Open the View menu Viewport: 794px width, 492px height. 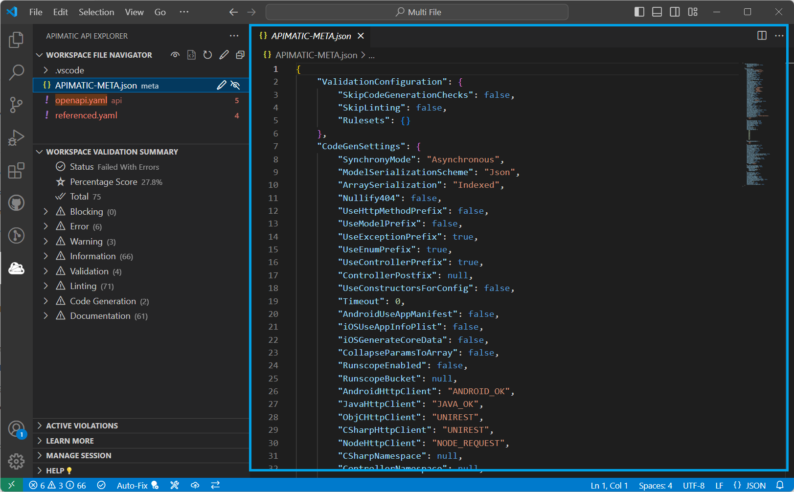pos(134,12)
